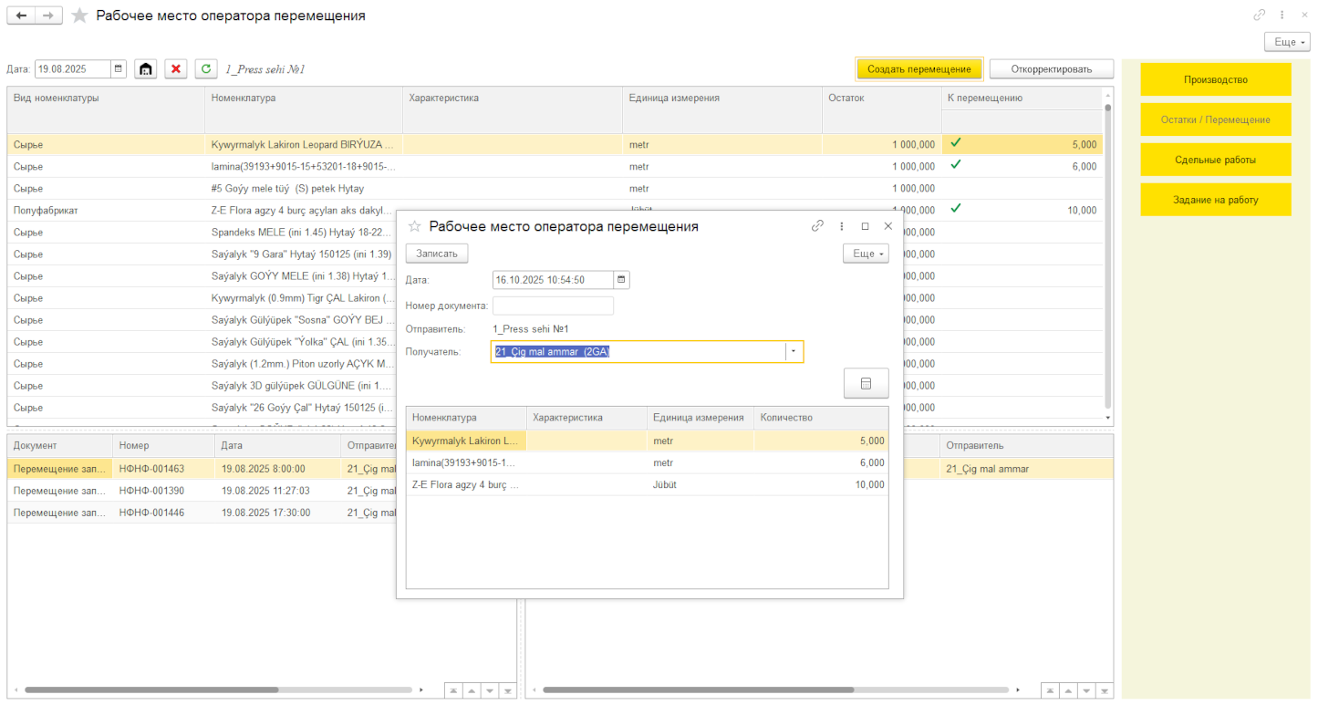Viewport: 1318px width, 705px height.
Task: Click the warehouse selection icon in the toolbar
Action: click(145, 69)
